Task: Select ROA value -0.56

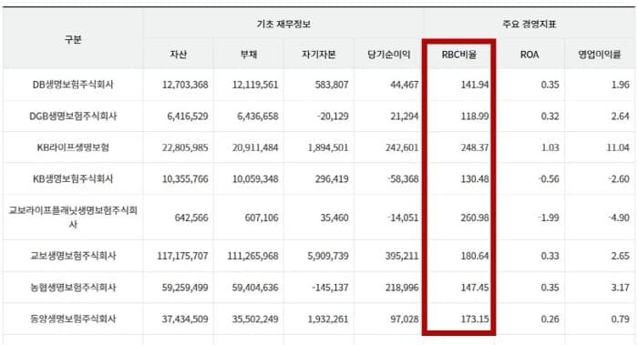Action: (x=549, y=178)
